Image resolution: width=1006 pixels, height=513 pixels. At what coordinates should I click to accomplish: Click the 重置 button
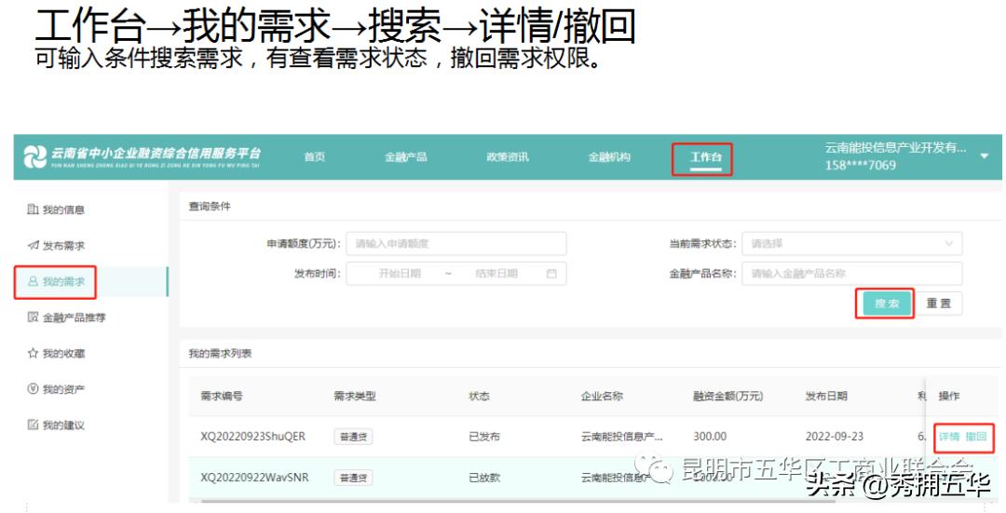(939, 304)
